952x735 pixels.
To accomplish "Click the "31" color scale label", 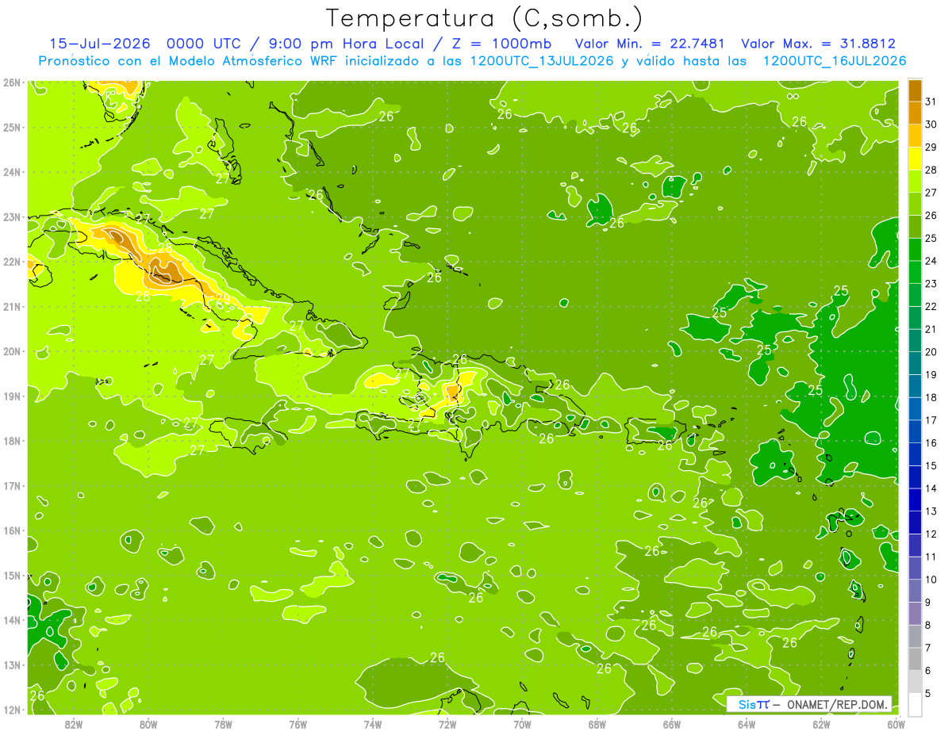I will pos(931,101).
